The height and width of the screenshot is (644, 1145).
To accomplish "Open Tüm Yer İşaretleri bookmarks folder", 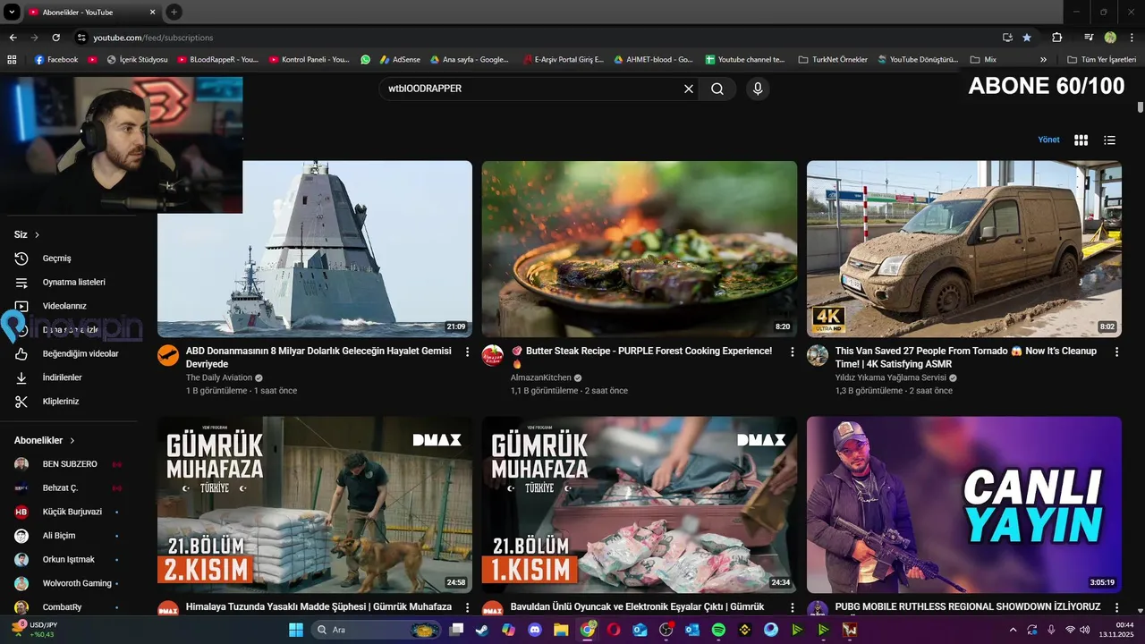I will pyautogui.click(x=1101, y=60).
